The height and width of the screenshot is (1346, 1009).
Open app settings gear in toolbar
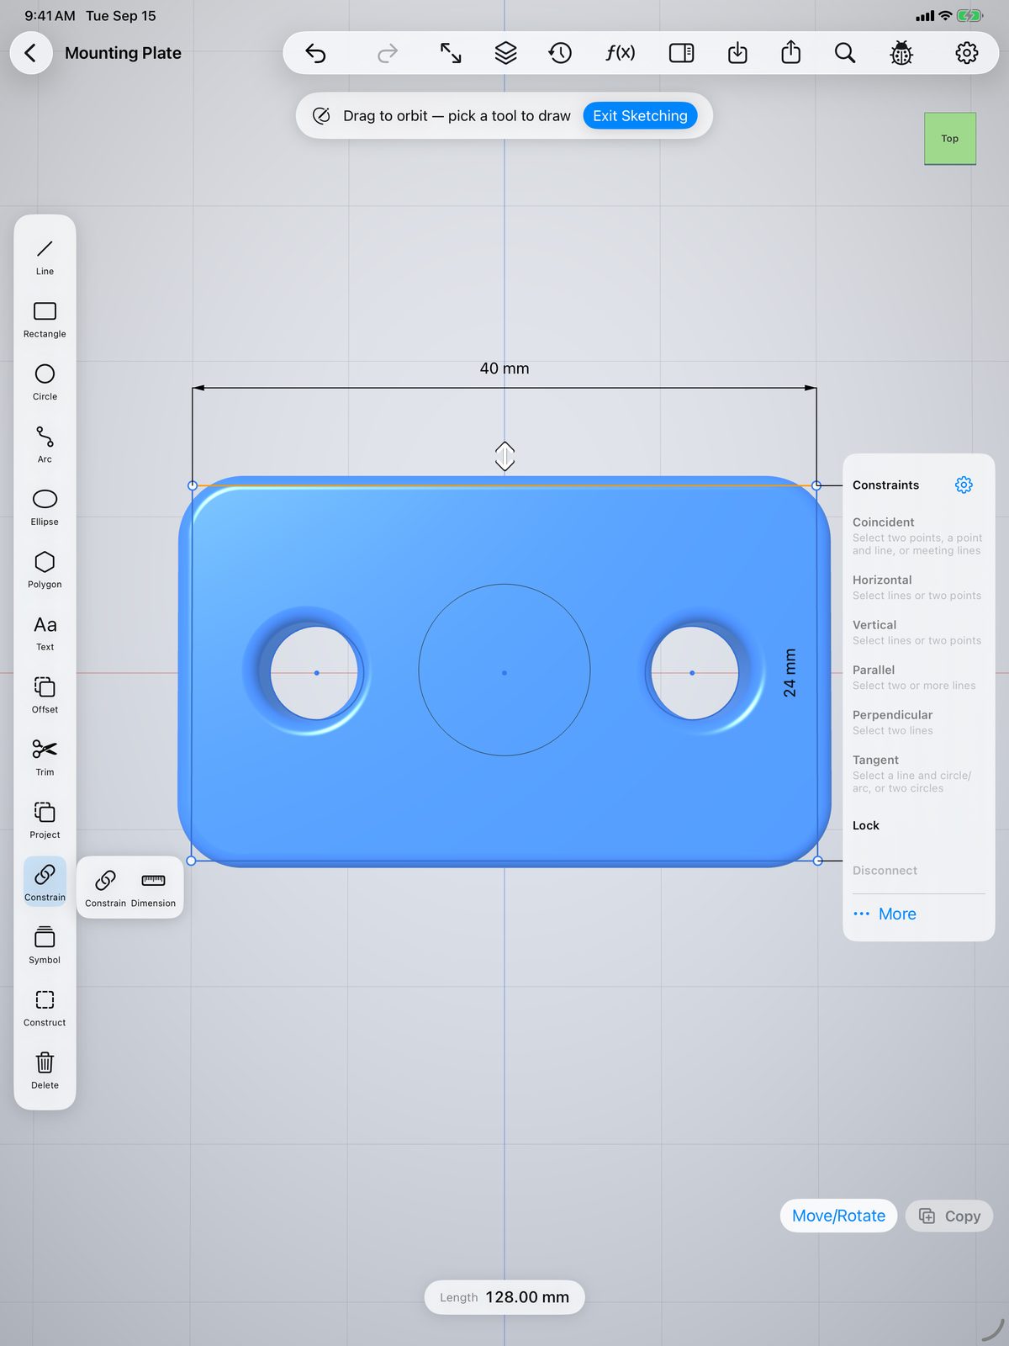pos(967,53)
